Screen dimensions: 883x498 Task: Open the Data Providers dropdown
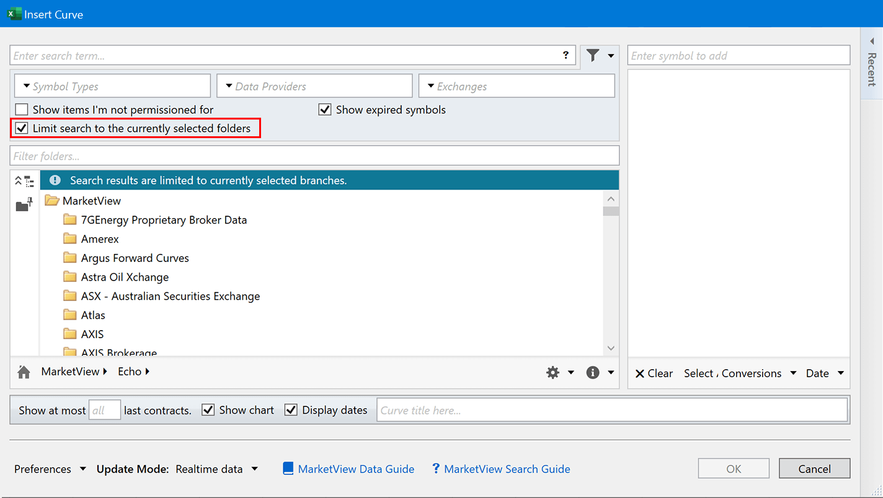click(x=314, y=86)
